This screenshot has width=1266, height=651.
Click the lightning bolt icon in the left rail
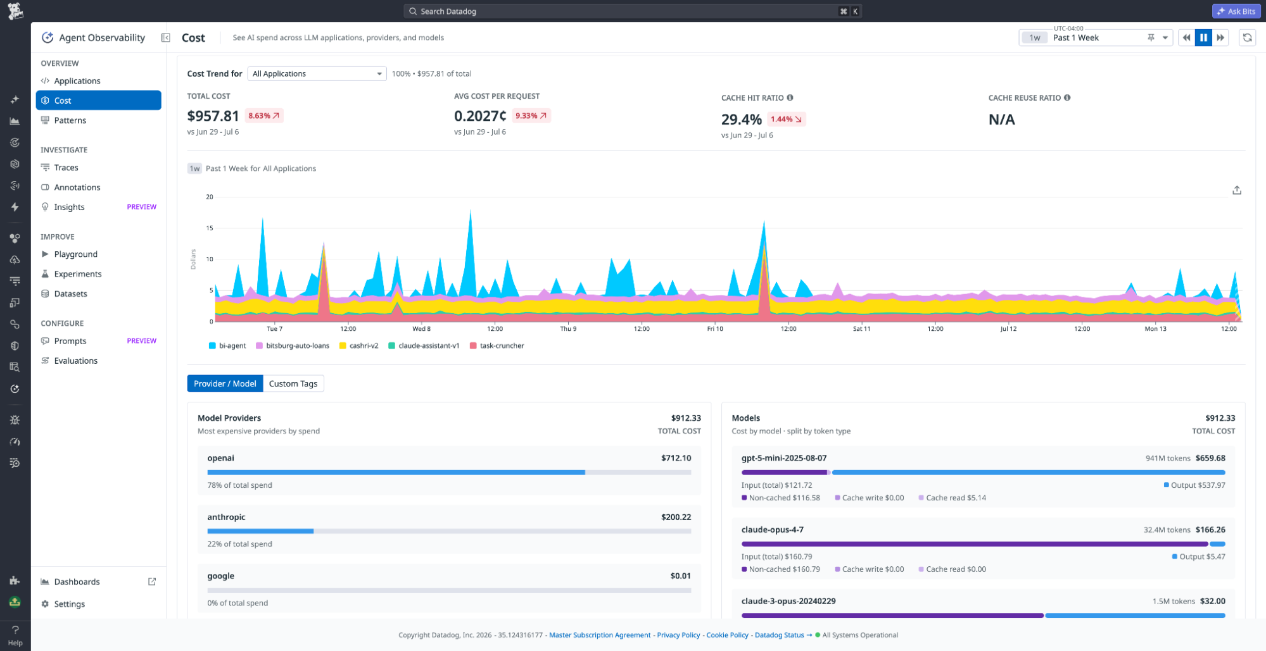point(15,207)
